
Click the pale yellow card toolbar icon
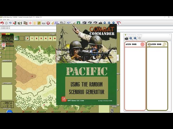pos(35,23)
